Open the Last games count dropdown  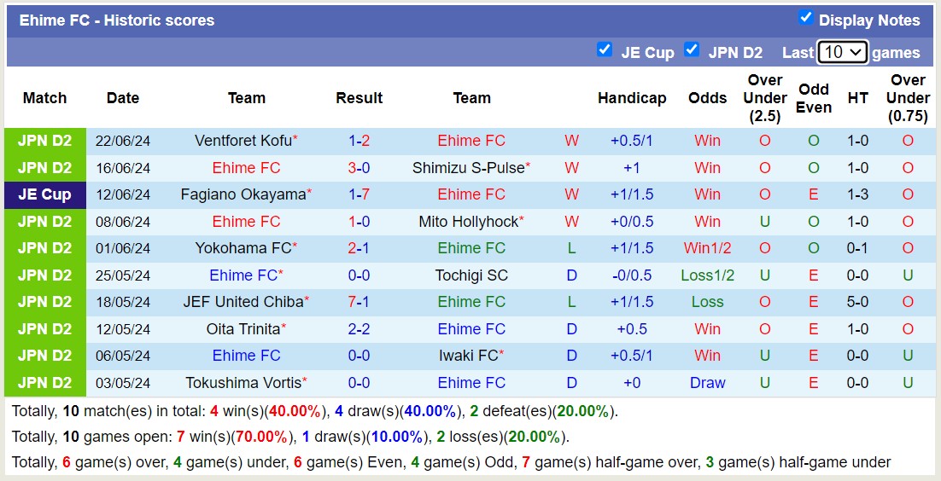pyautogui.click(x=842, y=52)
